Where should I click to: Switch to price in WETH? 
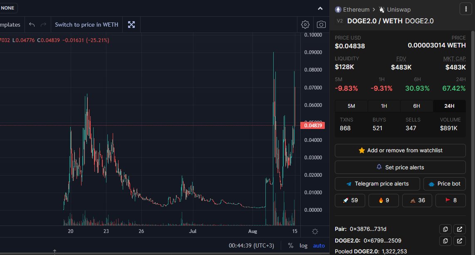(x=87, y=25)
